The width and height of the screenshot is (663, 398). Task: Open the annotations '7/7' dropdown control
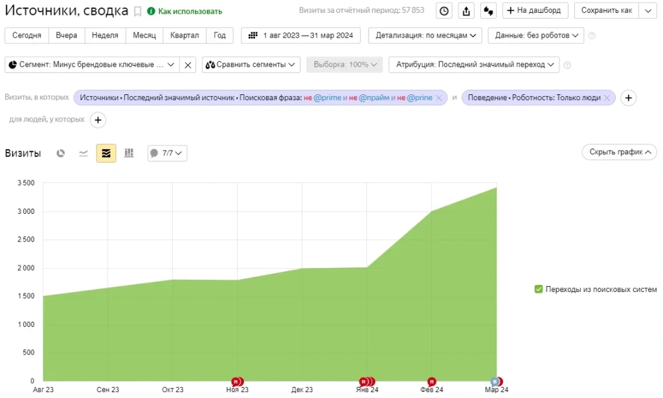point(167,153)
